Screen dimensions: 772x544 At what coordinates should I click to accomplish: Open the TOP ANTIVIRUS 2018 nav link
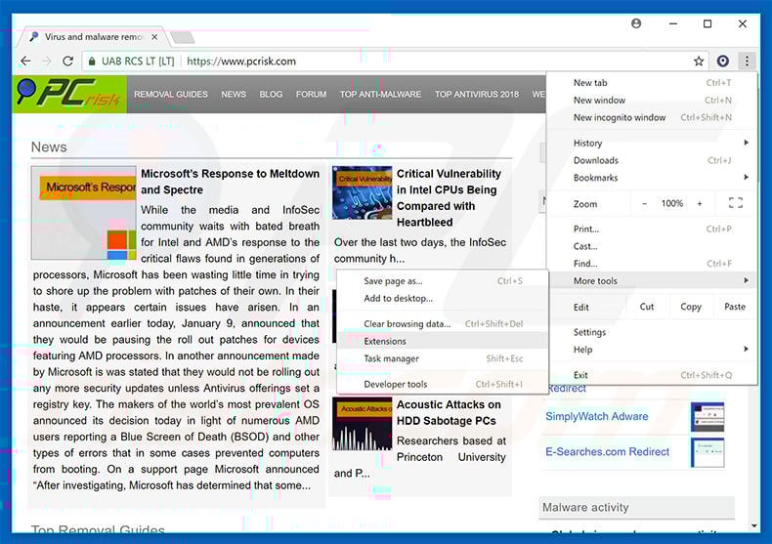pyautogui.click(x=476, y=94)
